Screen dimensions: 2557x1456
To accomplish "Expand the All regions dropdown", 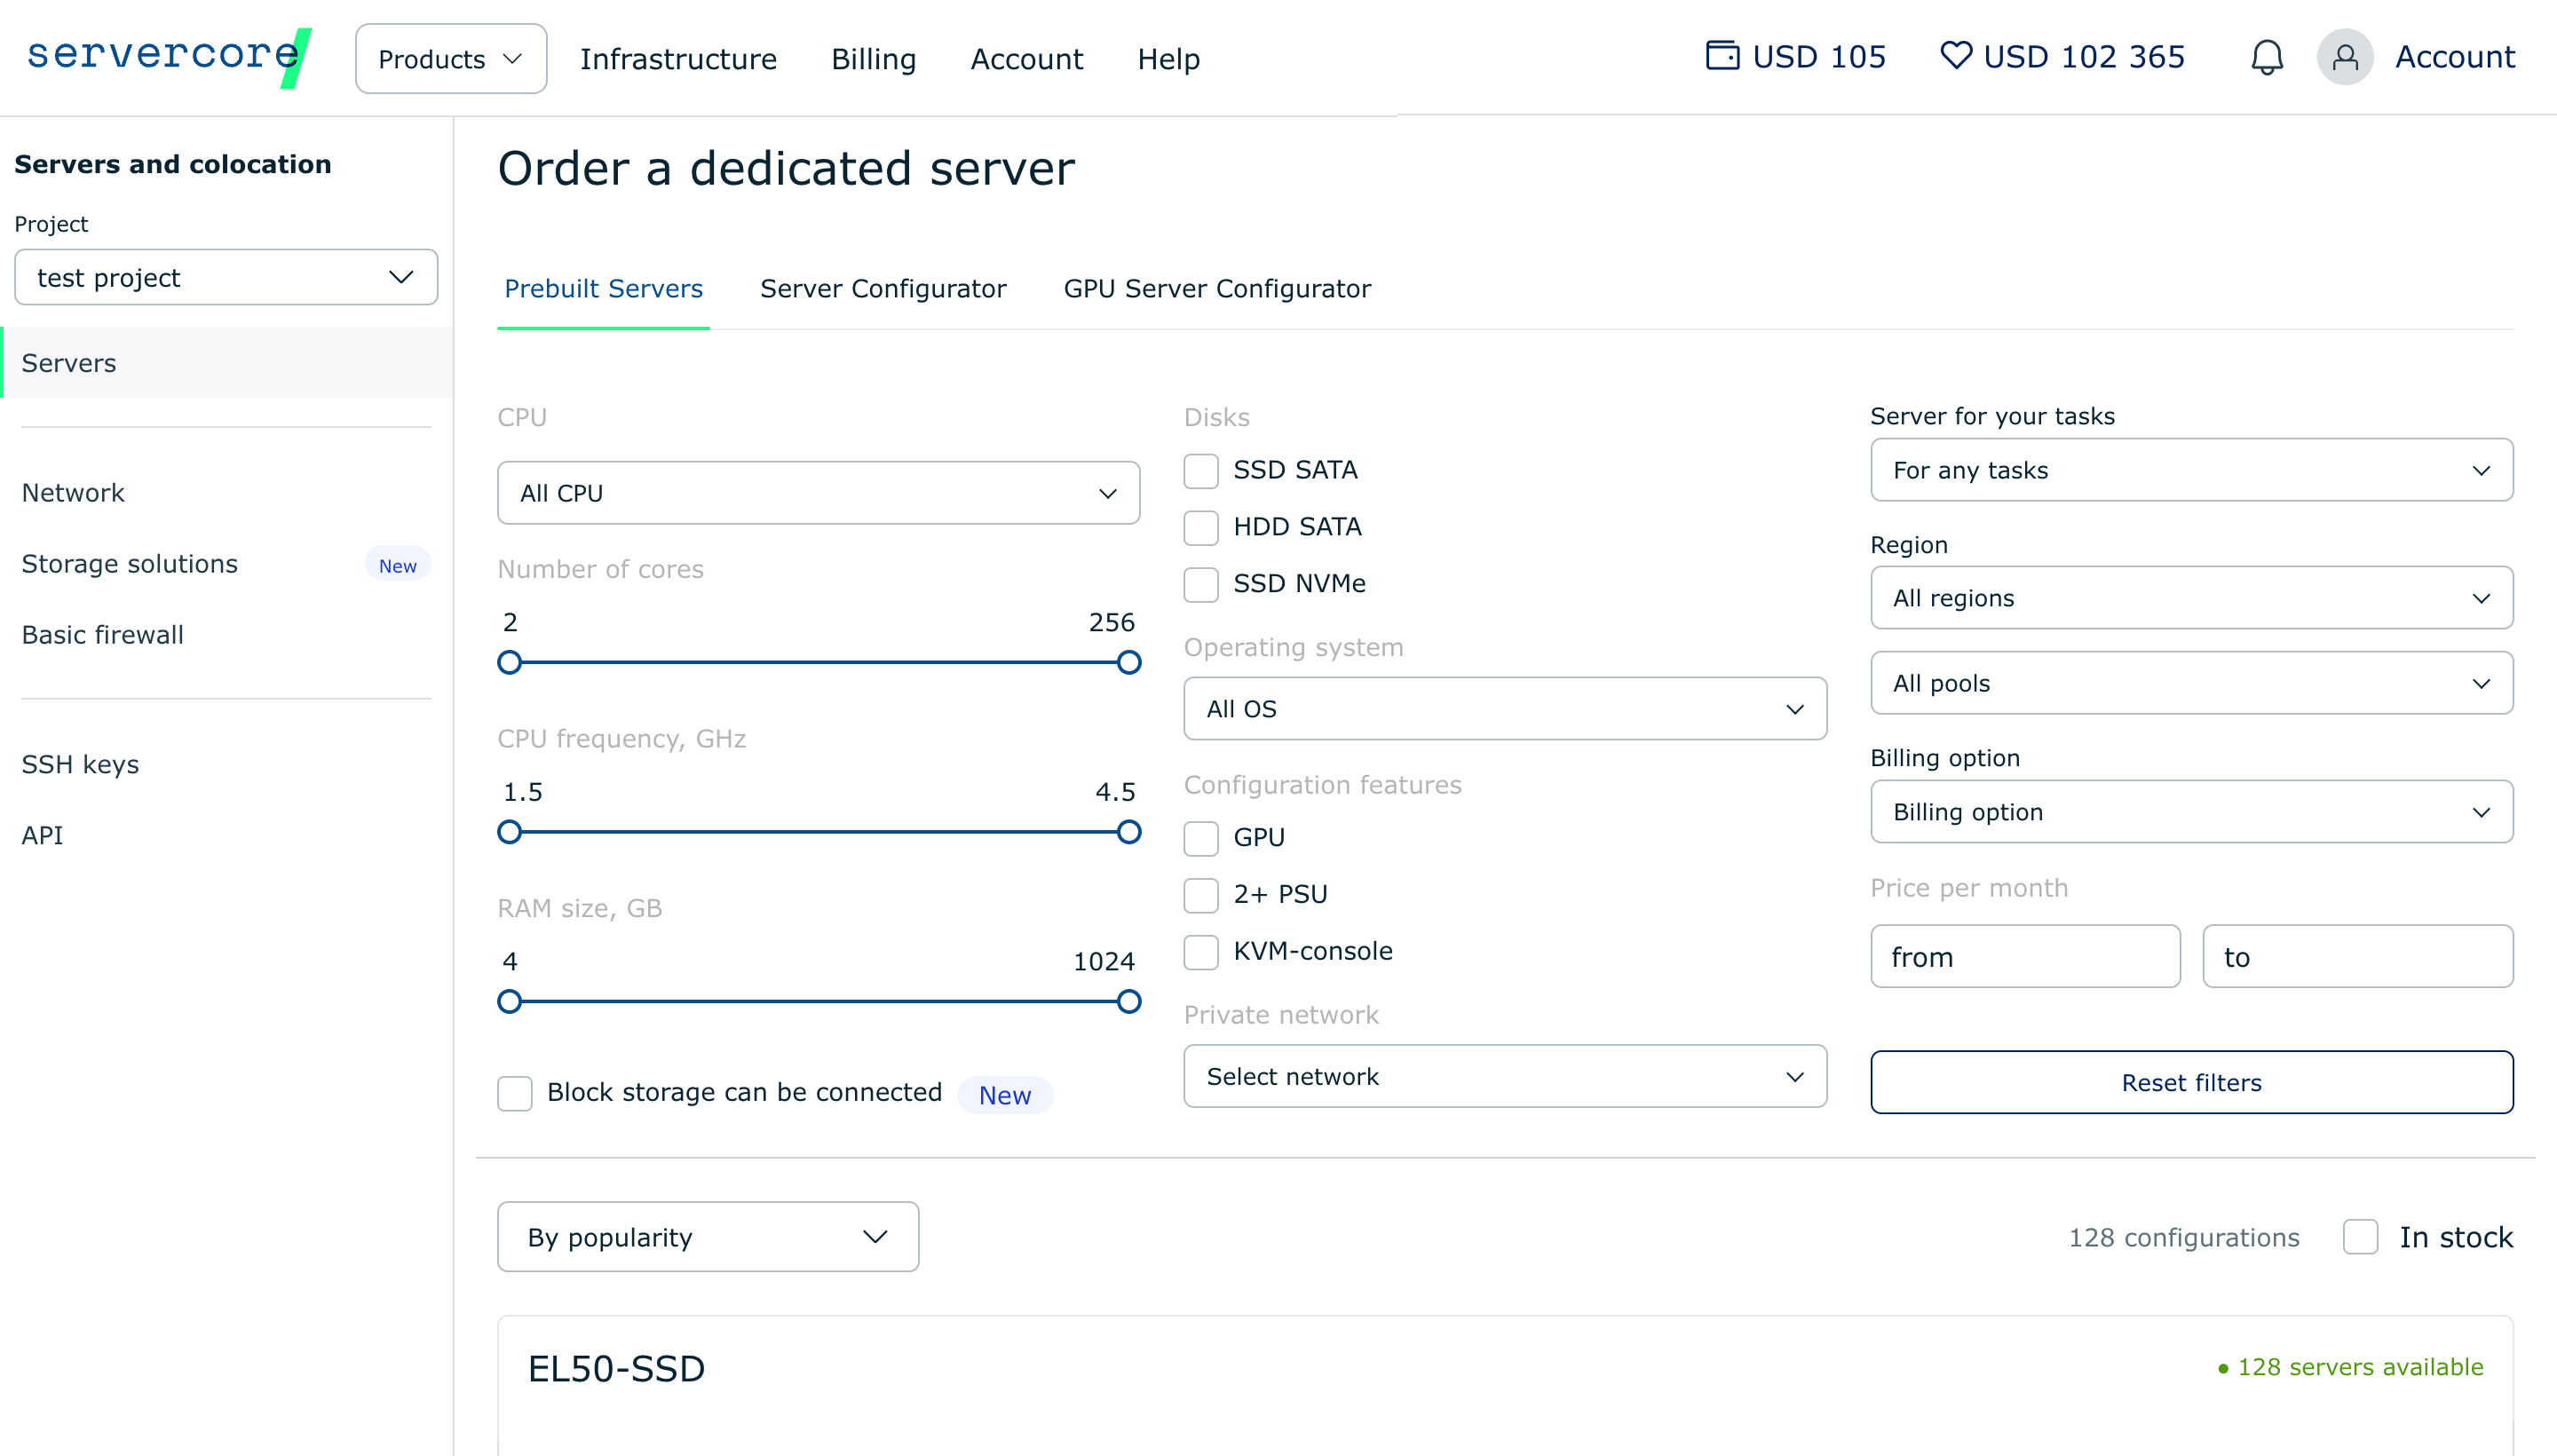I will (2190, 598).
